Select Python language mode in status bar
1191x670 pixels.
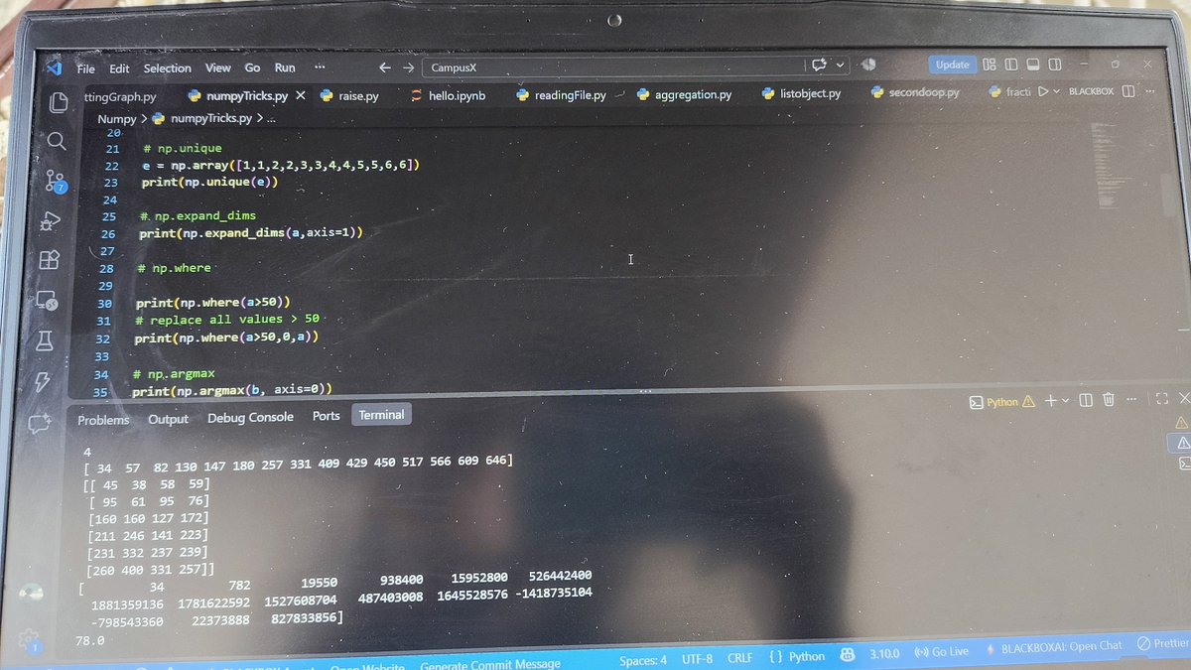pyautogui.click(x=807, y=656)
